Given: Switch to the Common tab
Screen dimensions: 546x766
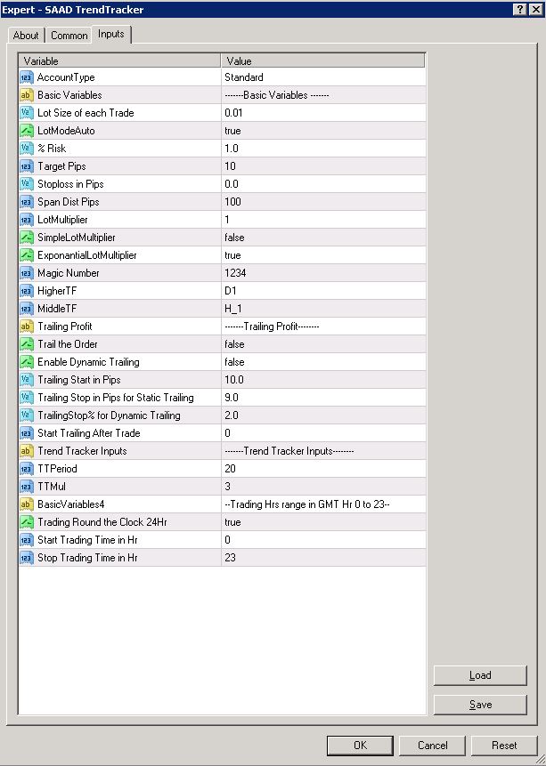Looking at the screenshot, I should click(69, 36).
